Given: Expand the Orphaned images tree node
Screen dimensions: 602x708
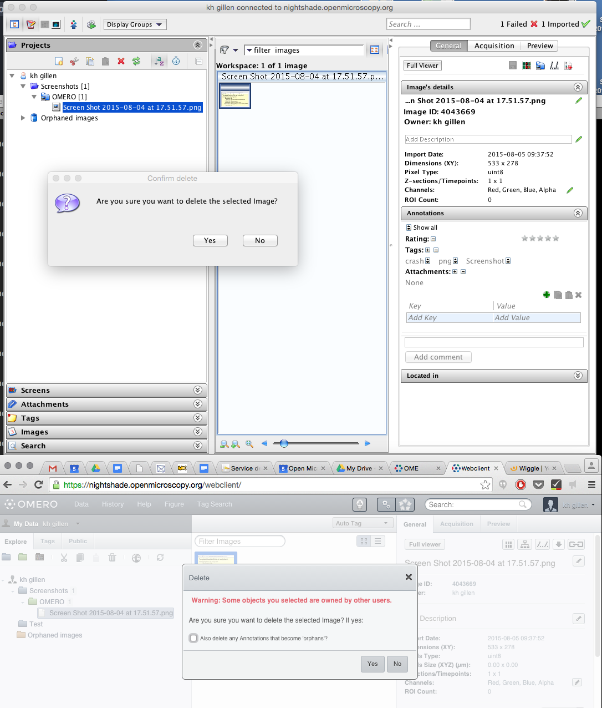Looking at the screenshot, I should pyautogui.click(x=23, y=118).
